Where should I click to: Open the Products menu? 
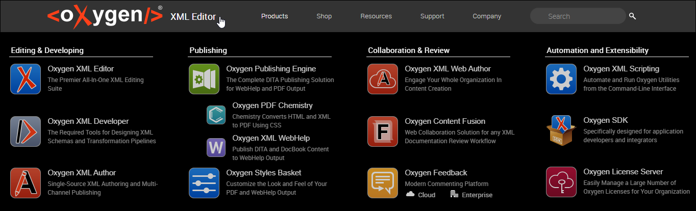[275, 16]
